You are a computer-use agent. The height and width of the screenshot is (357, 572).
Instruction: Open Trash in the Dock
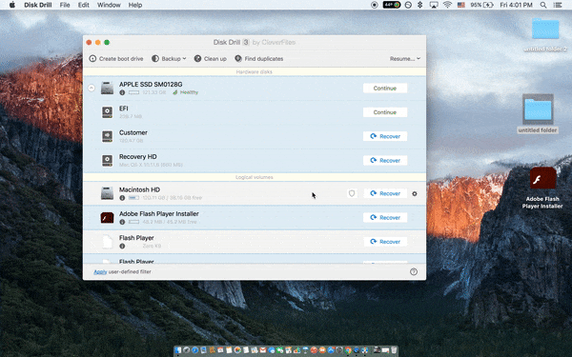[x=394, y=350]
